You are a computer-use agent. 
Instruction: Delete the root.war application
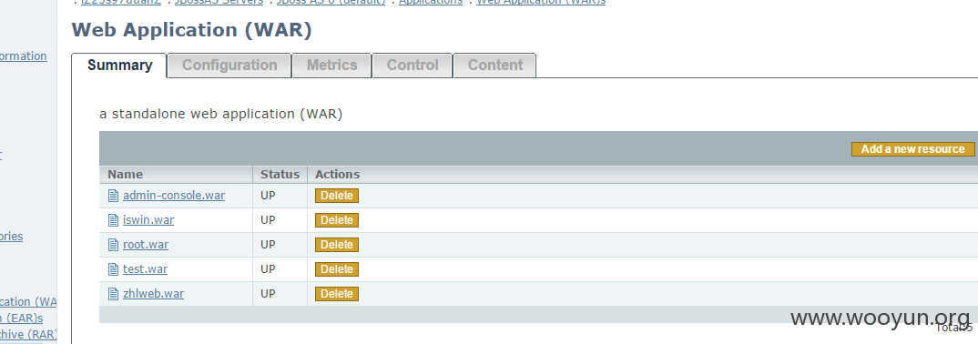tap(337, 245)
